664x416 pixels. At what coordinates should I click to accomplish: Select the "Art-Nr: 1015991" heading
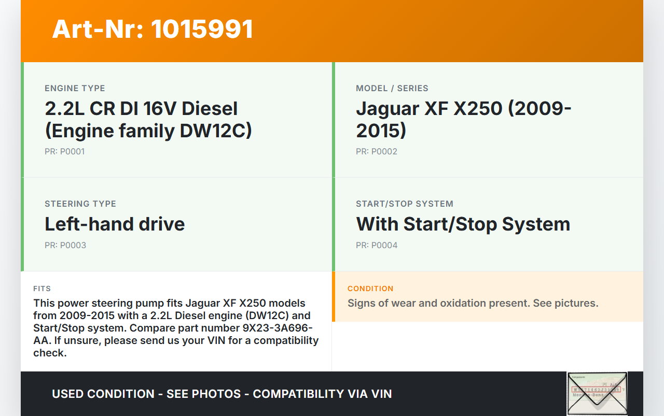point(153,29)
